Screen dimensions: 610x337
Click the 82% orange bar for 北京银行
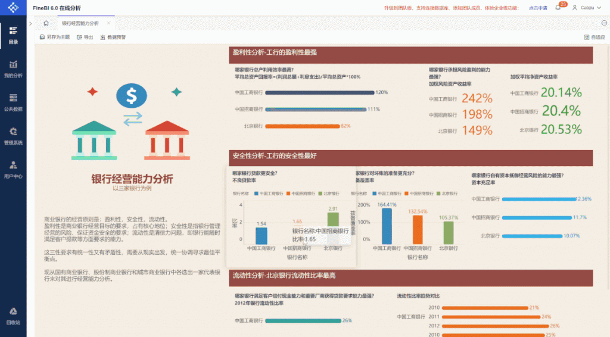pos(303,126)
